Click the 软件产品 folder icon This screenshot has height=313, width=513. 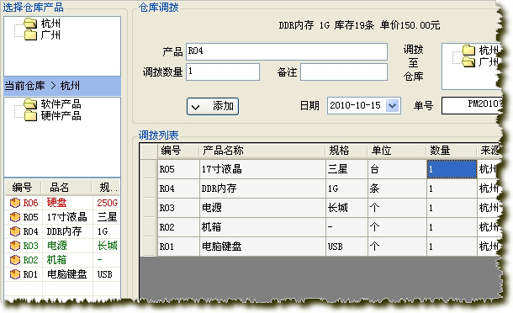pyautogui.click(x=30, y=104)
